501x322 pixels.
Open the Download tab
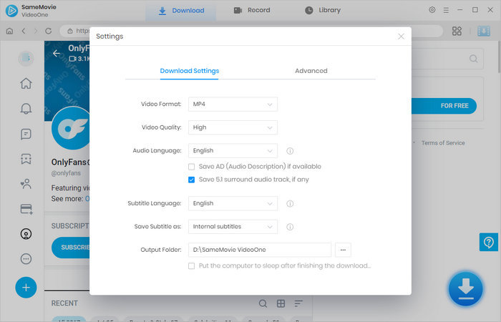(x=181, y=11)
